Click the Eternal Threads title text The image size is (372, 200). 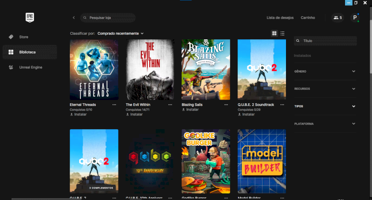83,105
